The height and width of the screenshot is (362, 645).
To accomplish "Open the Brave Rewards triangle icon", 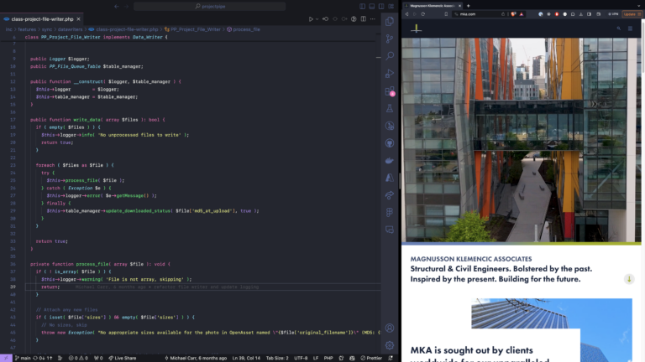I will 522,14.
